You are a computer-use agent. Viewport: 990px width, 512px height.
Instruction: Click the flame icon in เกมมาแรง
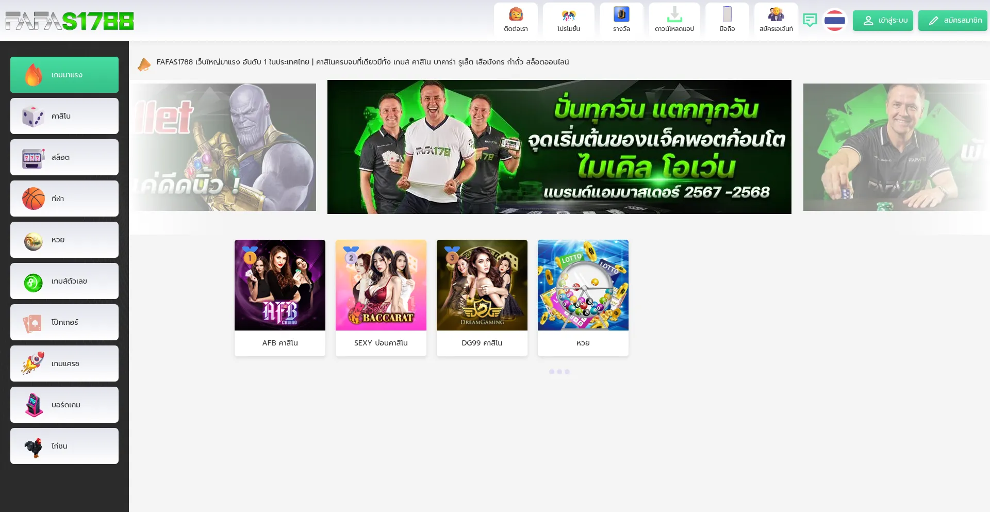pos(34,75)
